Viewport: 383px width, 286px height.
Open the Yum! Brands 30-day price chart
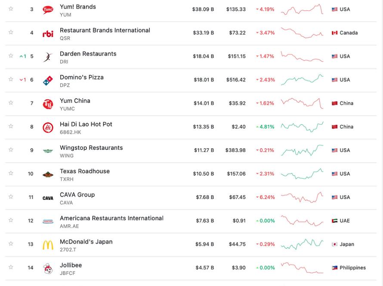click(302, 9)
